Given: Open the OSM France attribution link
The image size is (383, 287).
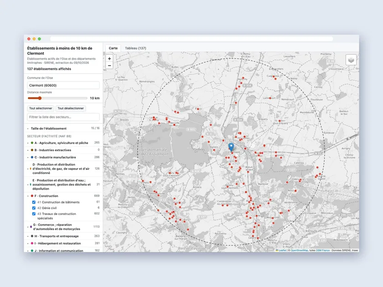Looking at the screenshot, I should click(323, 251).
